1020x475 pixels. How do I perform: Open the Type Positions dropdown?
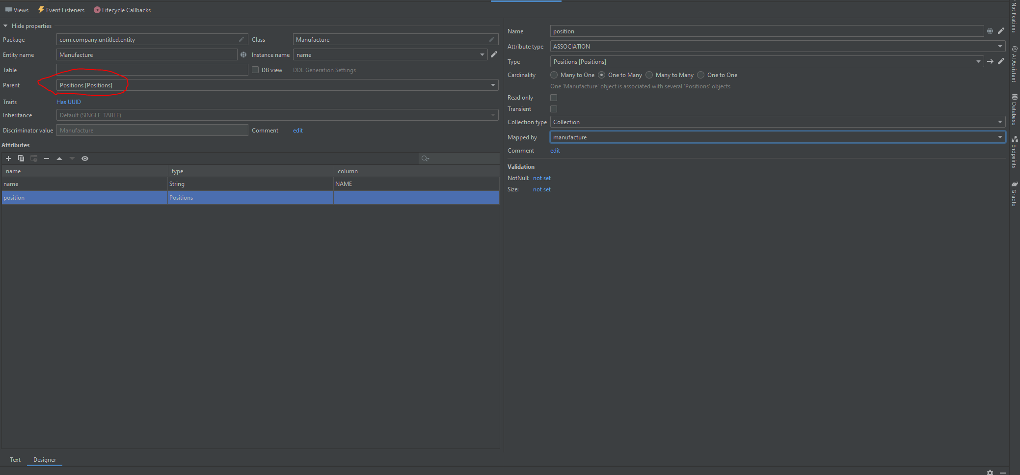click(x=978, y=61)
